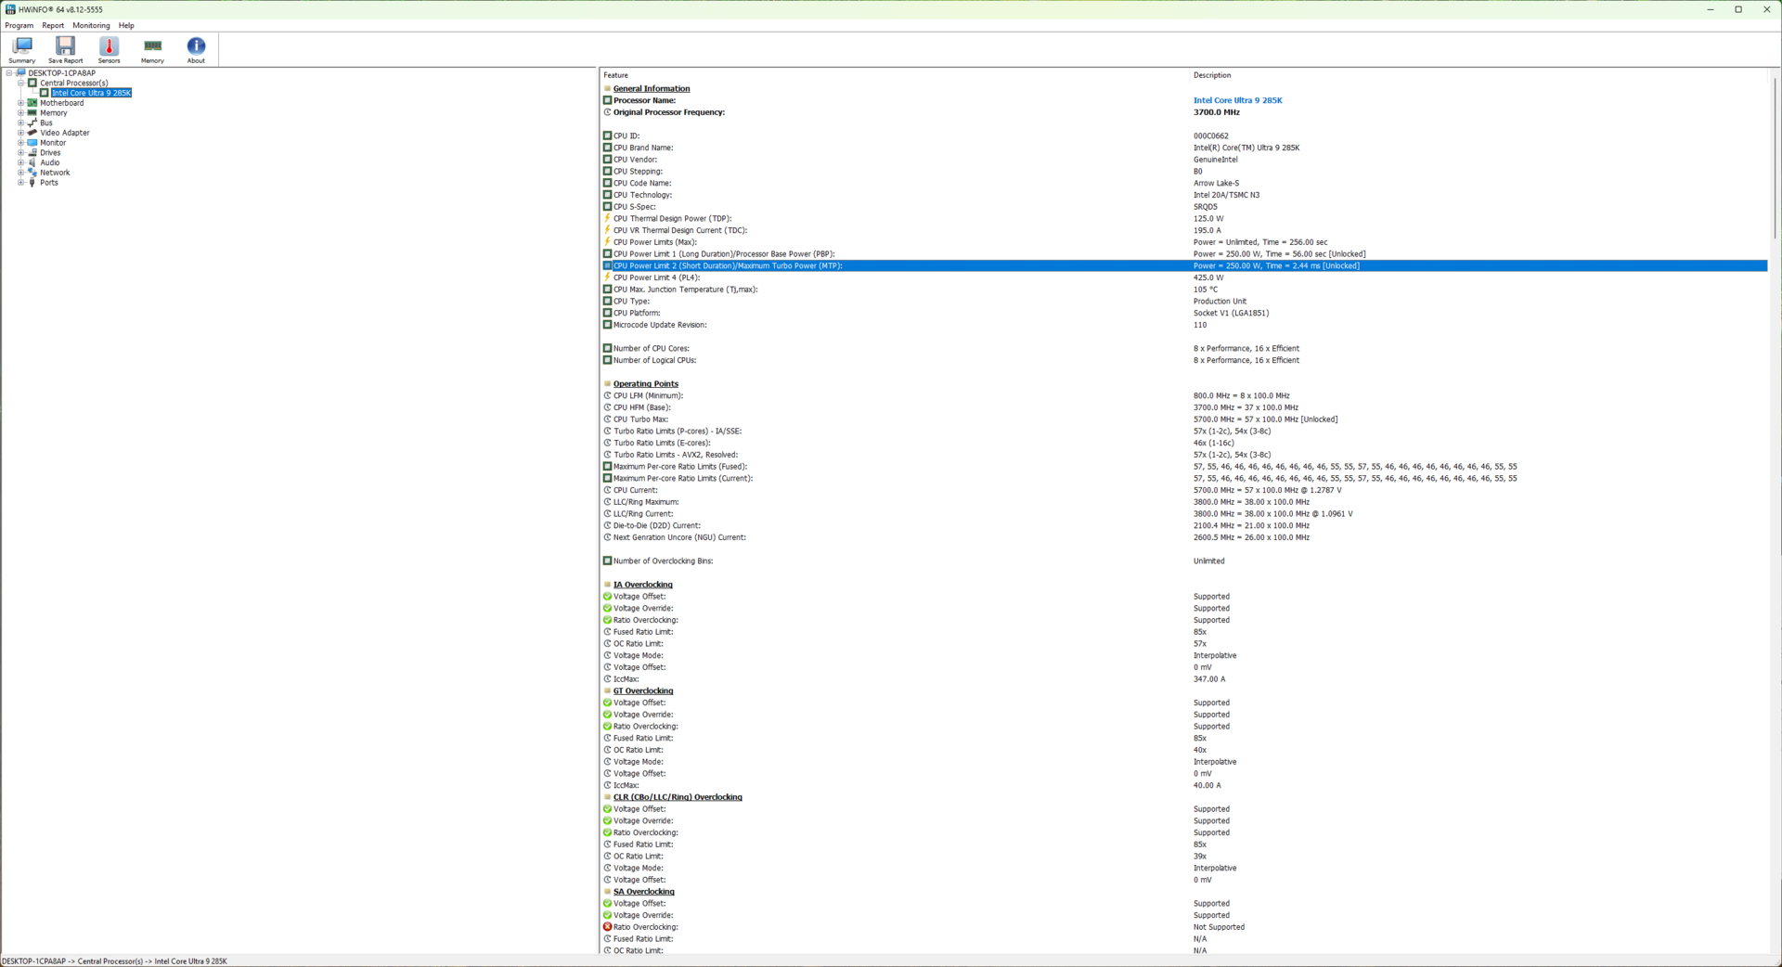Expand the Video Adapter tree node
1782x967 pixels.
pyautogui.click(x=20, y=133)
